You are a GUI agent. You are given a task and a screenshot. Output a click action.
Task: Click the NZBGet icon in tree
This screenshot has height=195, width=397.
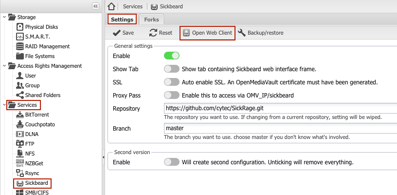(20, 163)
